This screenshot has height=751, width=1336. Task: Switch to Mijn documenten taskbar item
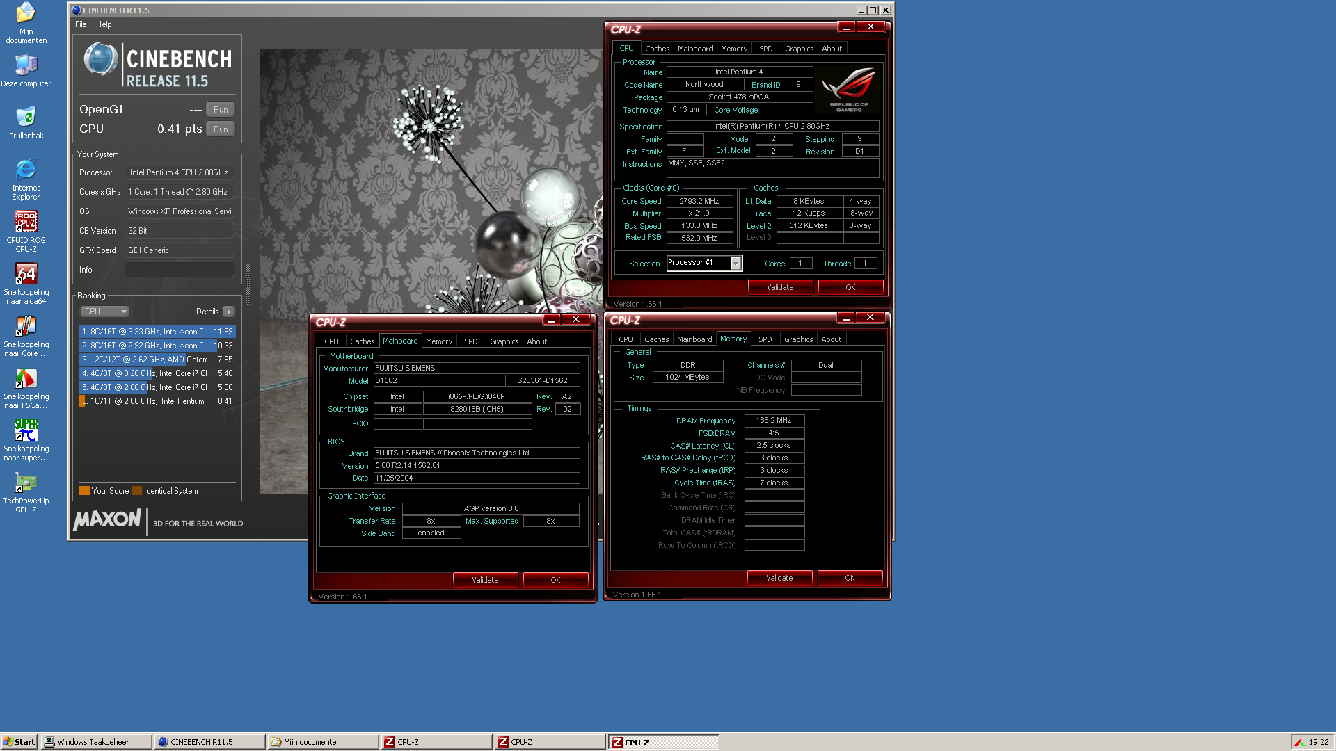point(323,742)
